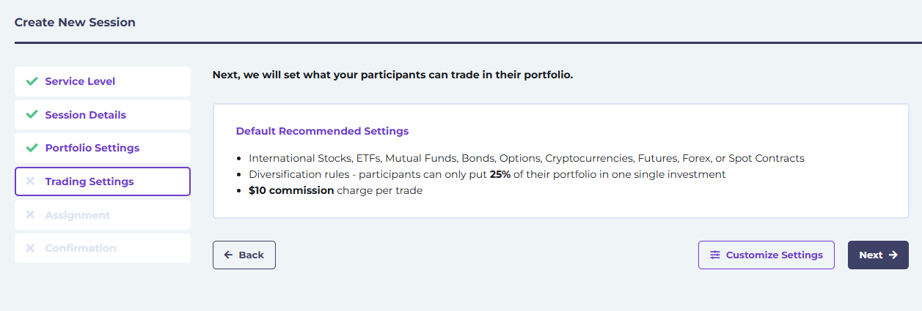Click the X icon beside Trading Settings

click(x=30, y=181)
